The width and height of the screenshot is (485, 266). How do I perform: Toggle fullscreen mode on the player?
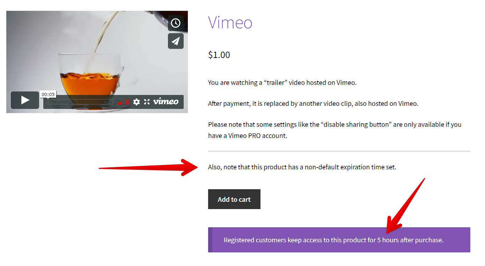point(147,102)
